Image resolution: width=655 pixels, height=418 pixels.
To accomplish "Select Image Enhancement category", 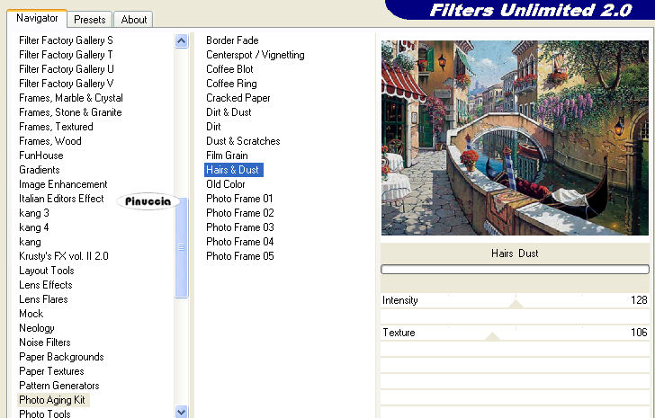I will click(x=63, y=184).
